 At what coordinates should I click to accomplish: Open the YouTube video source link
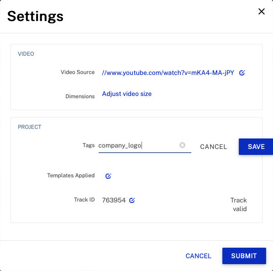(x=168, y=73)
